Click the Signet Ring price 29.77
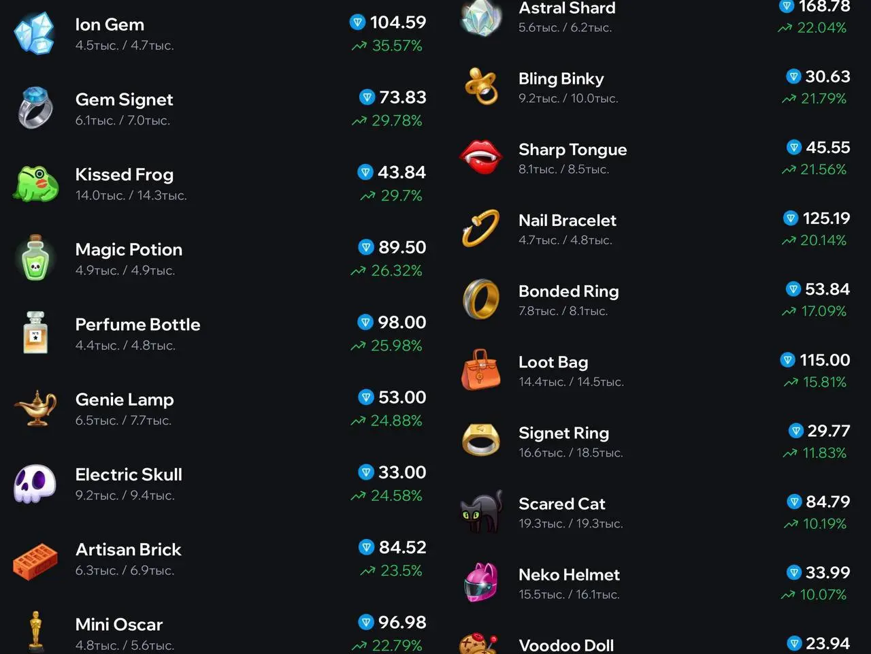Viewport: 871px width, 654px height. [x=828, y=431]
